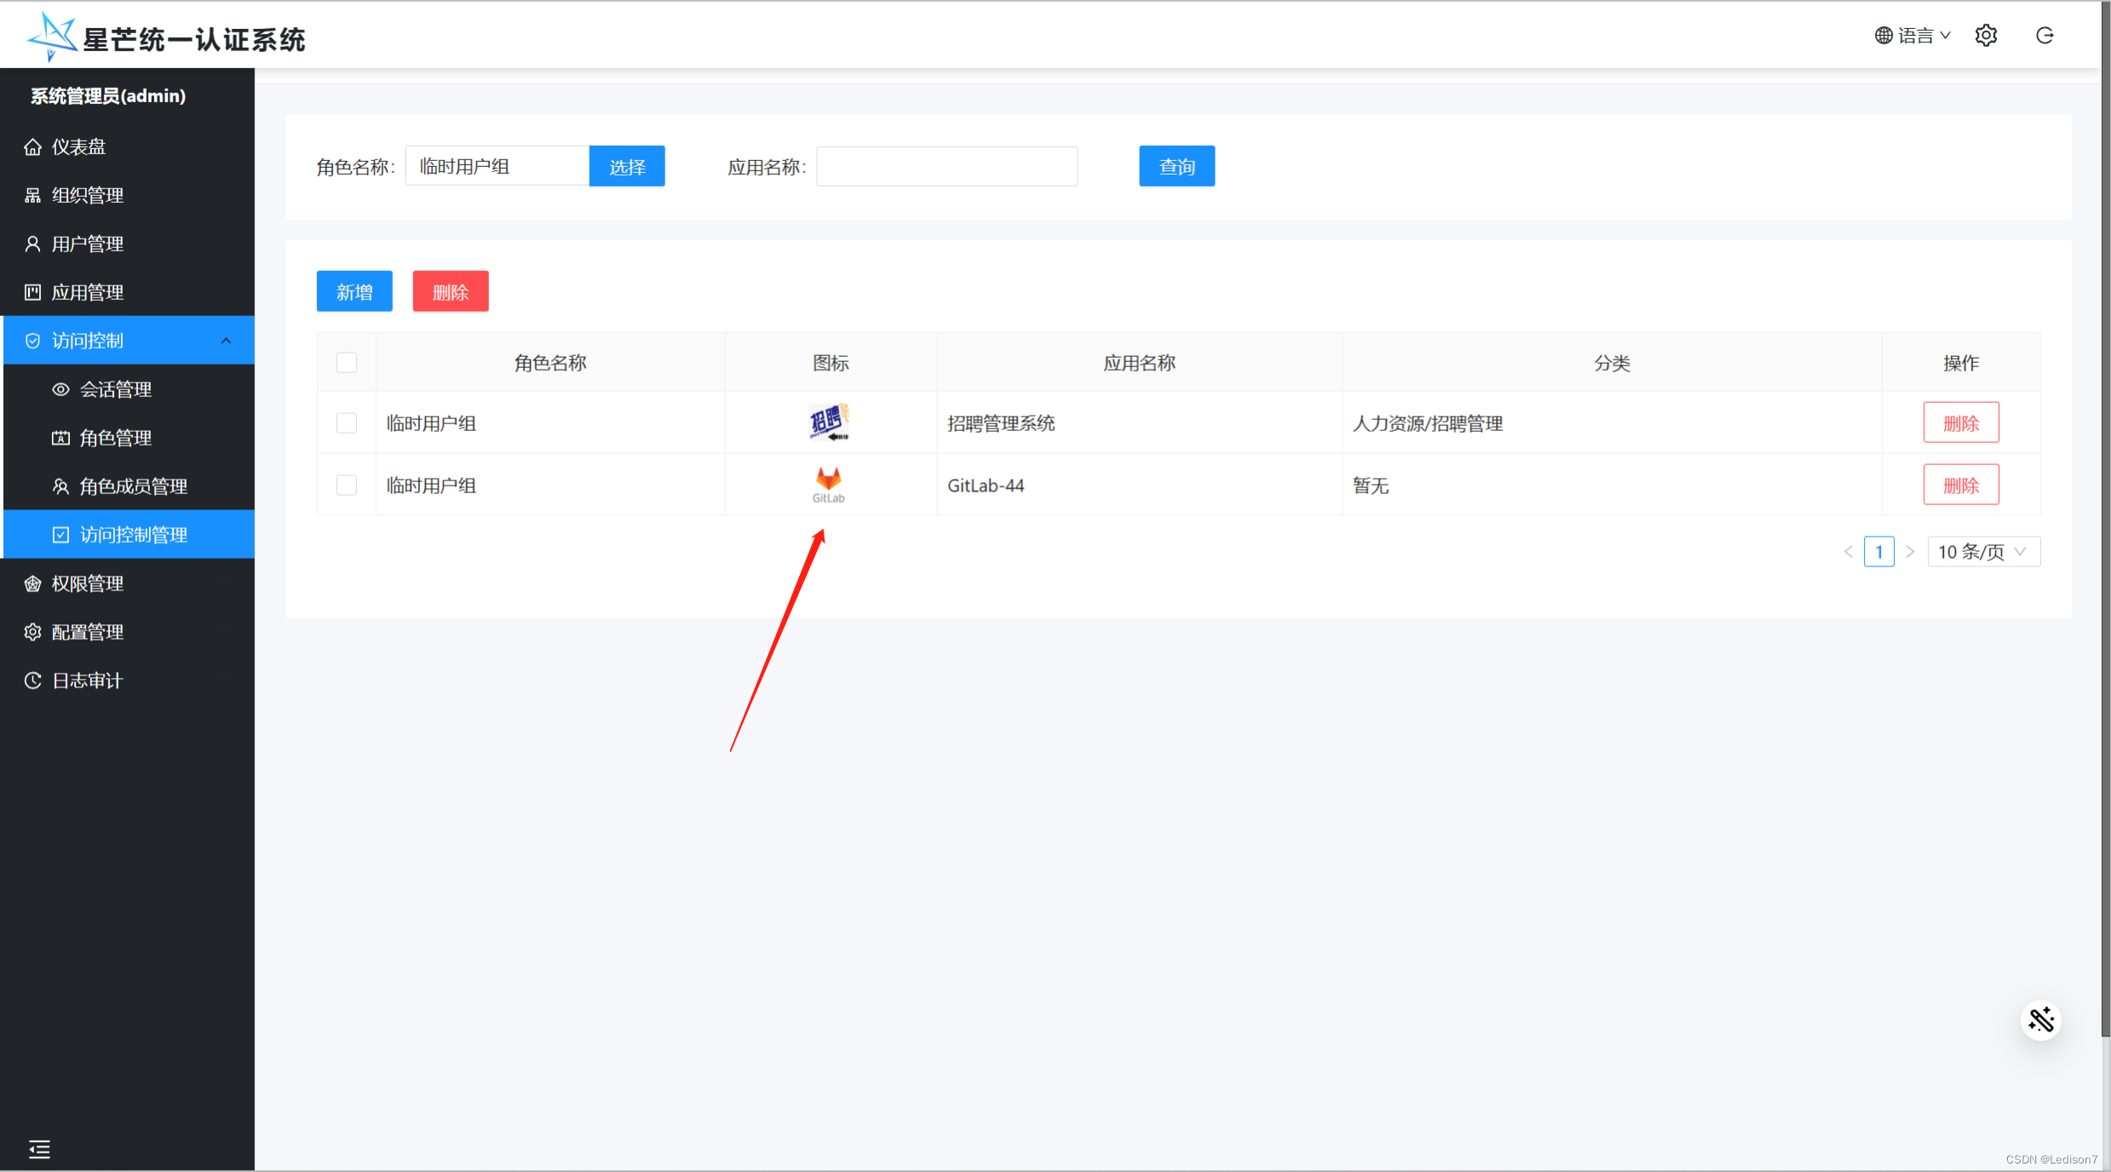The width and height of the screenshot is (2111, 1172).
Task: Click the 新增 button
Action: (x=354, y=290)
